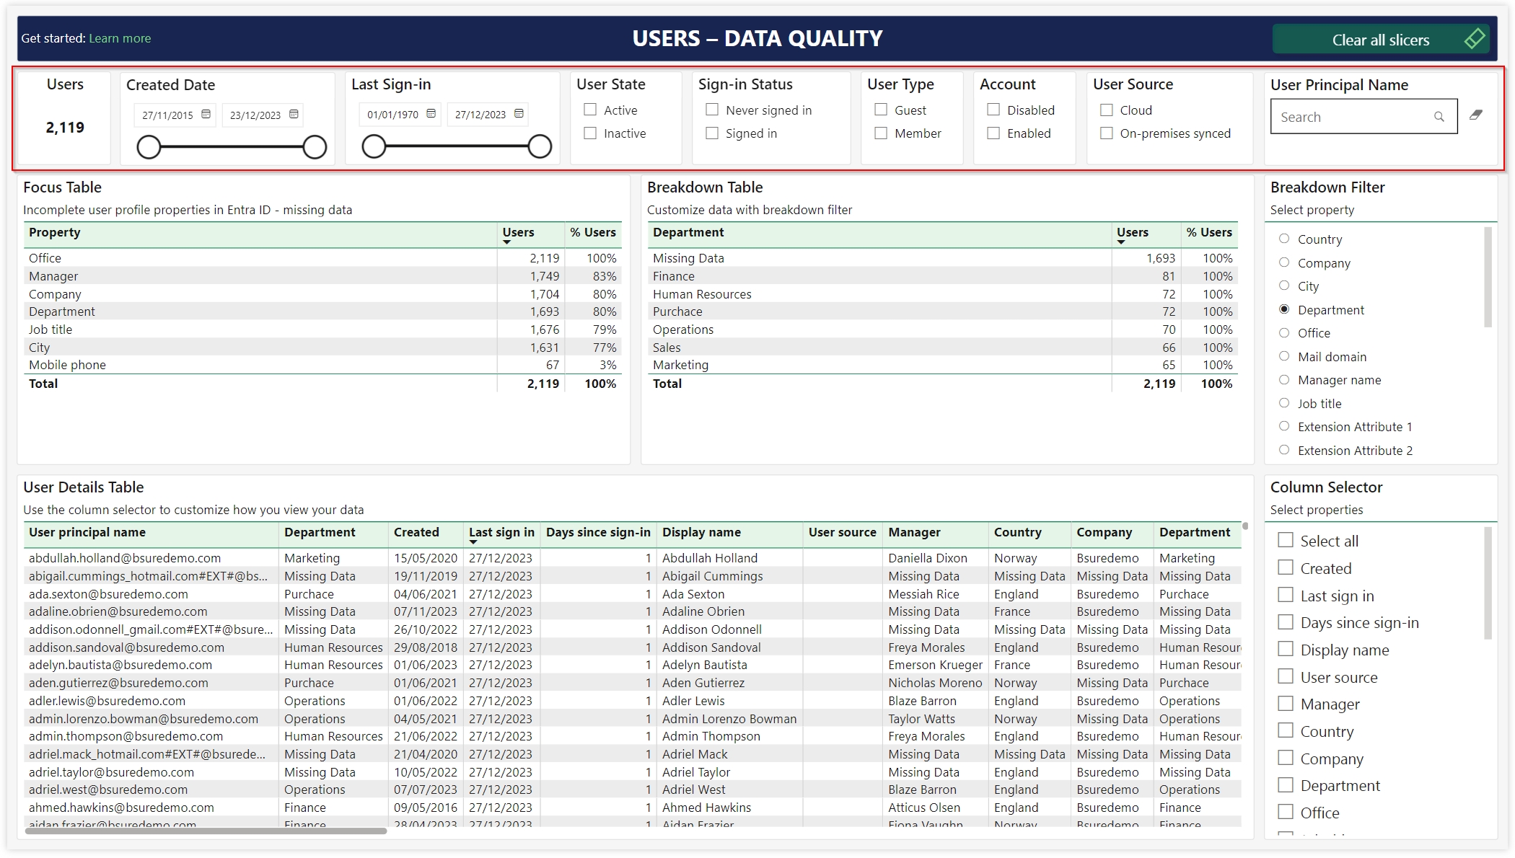The image size is (1515, 858).
Task: Click the eraser icon beside the search box
Action: (x=1476, y=115)
